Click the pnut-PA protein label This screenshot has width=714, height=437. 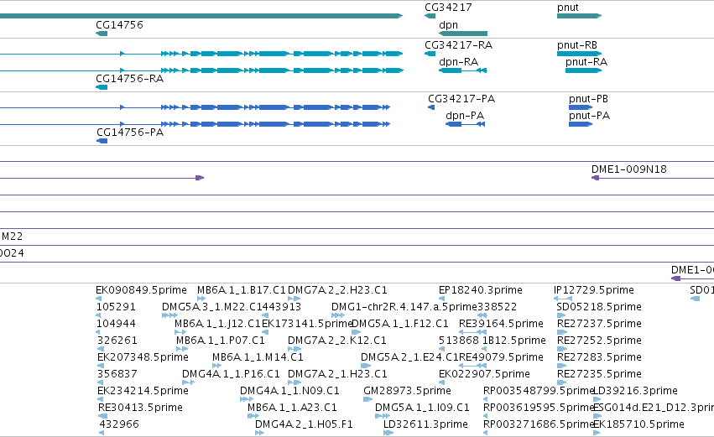pyautogui.click(x=589, y=116)
